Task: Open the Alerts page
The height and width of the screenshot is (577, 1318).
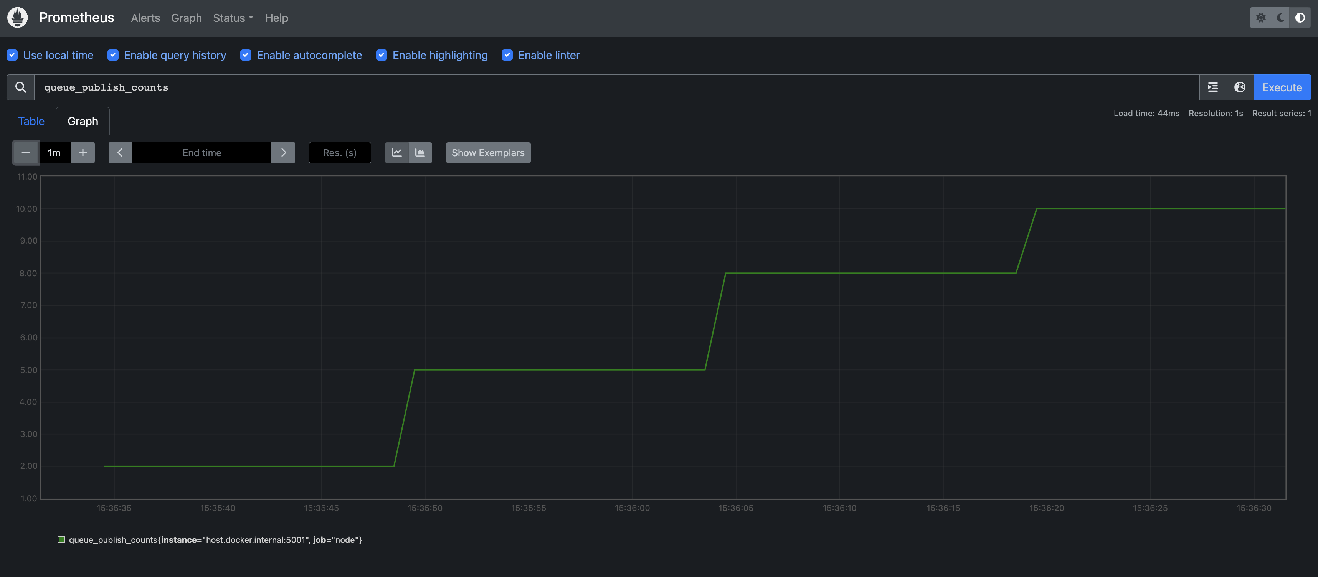Action: [145, 18]
